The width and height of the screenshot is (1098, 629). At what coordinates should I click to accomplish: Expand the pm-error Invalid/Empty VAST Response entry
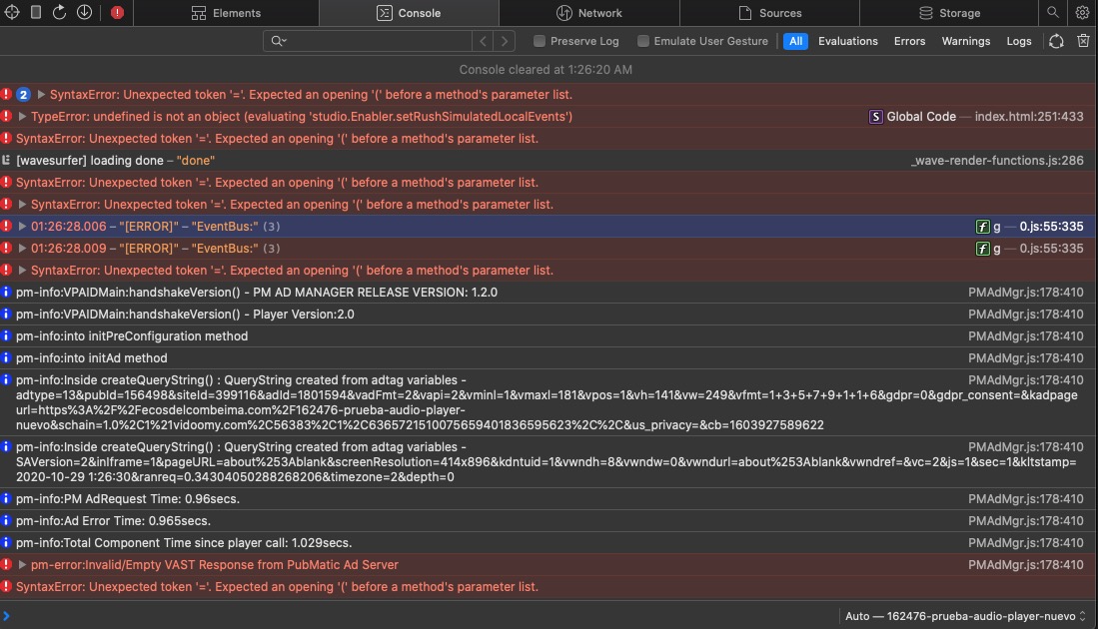coord(23,565)
